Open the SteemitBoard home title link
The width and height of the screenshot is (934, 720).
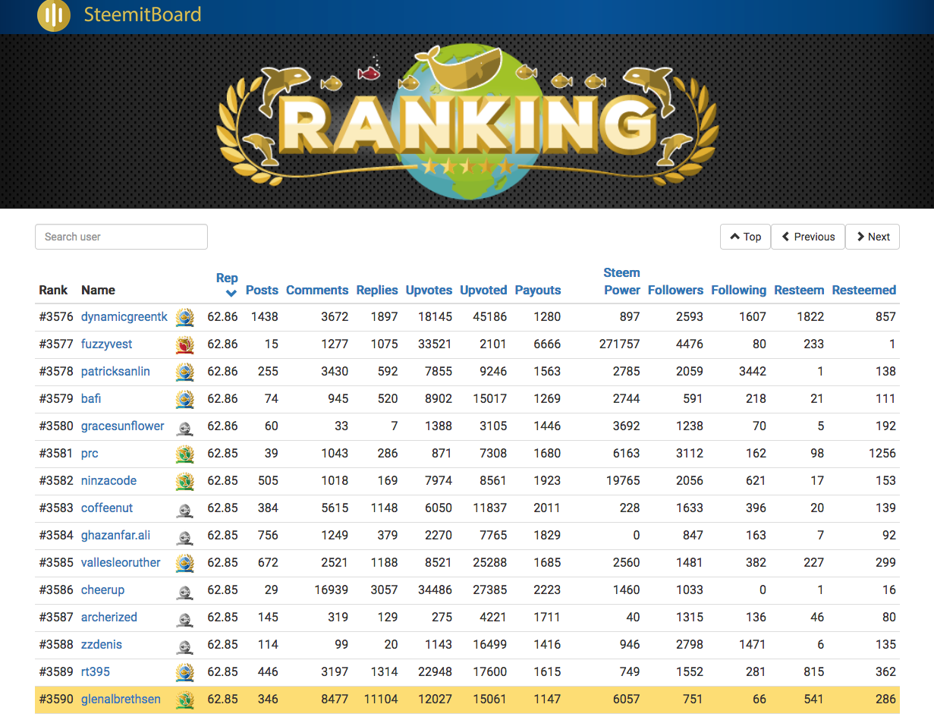click(143, 14)
